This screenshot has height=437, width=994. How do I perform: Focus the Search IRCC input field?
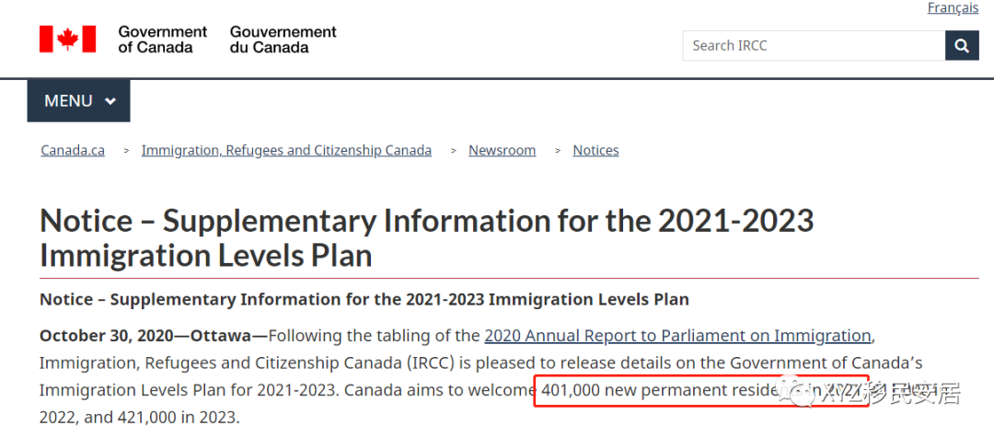[814, 46]
